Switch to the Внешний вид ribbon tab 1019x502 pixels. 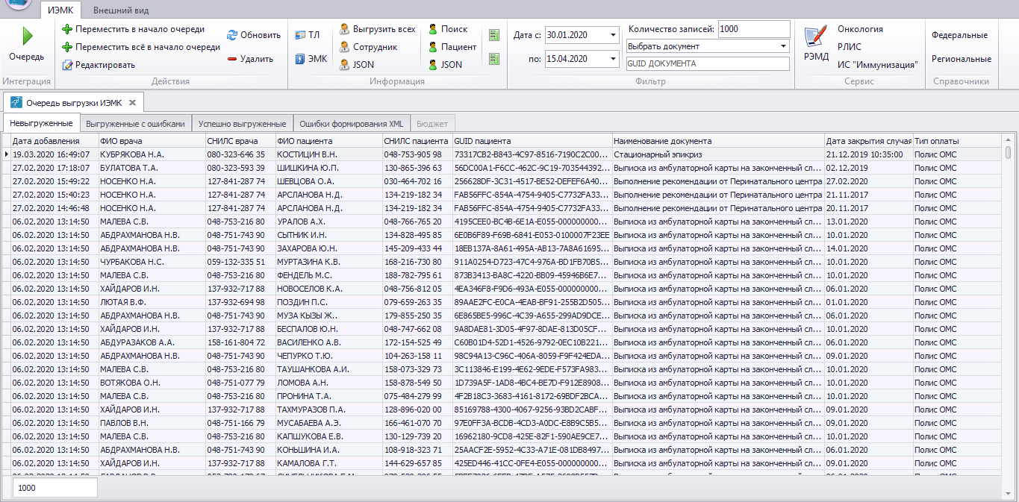point(121,10)
